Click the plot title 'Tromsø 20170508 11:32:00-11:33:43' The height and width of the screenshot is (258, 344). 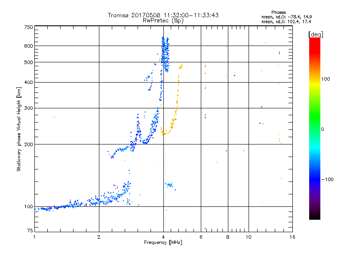[163, 15]
